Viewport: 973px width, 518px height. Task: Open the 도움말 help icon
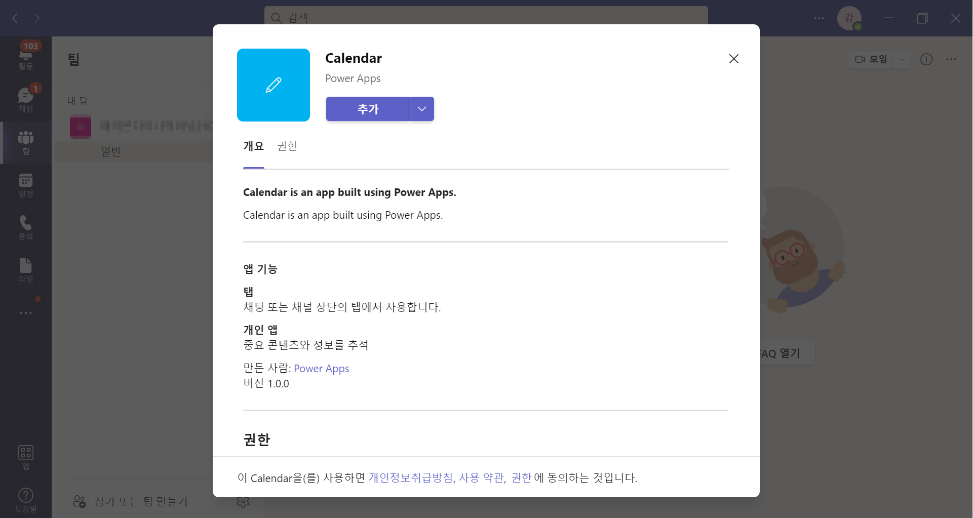tap(26, 499)
